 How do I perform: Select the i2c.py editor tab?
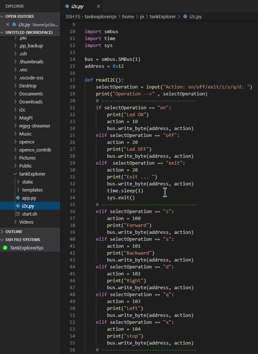[x=82, y=6]
